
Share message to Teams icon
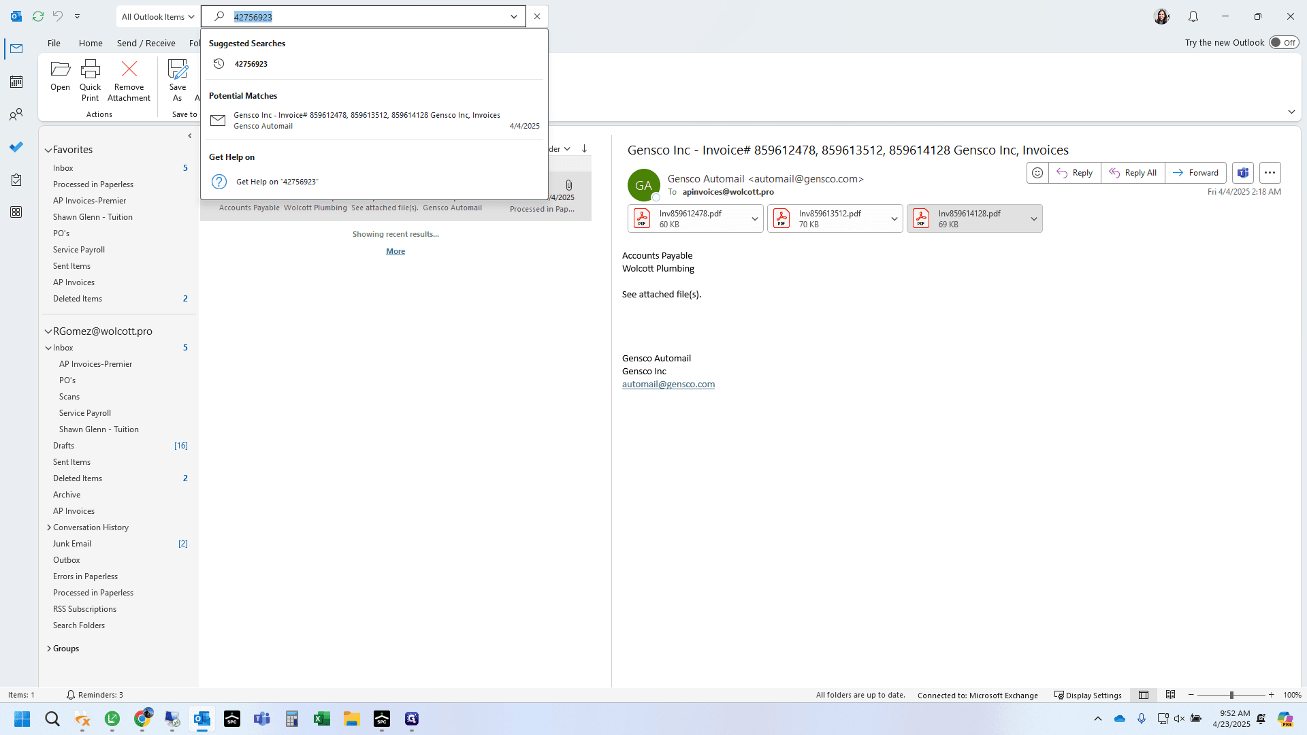coord(1243,173)
